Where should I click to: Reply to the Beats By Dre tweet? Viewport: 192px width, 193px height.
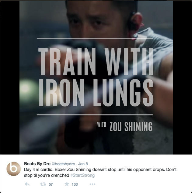[27, 184]
